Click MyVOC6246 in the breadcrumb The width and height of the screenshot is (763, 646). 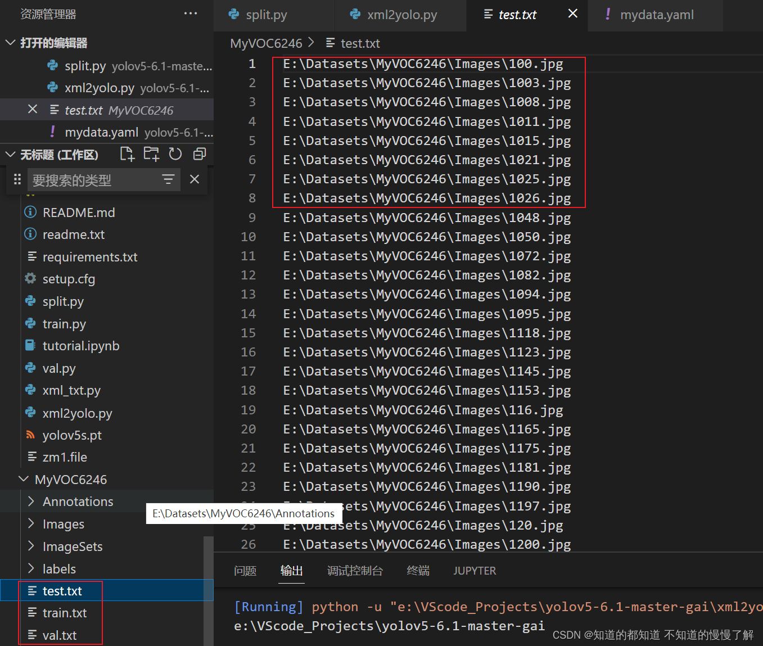click(x=266, y=43)
